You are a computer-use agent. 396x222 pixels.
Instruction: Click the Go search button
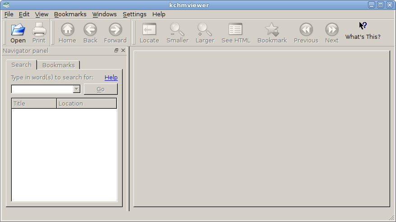tap(101, 89)
